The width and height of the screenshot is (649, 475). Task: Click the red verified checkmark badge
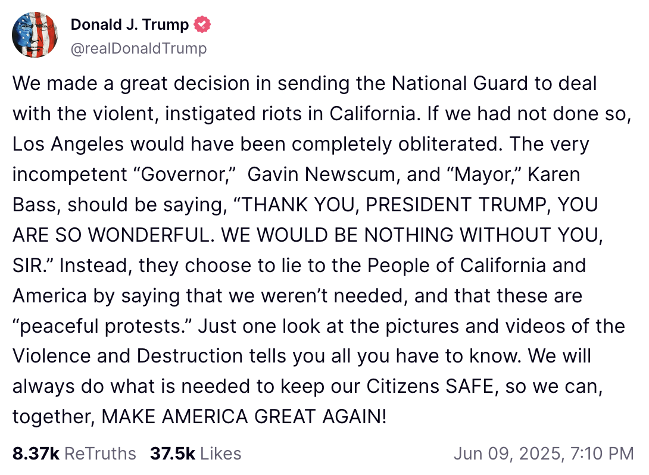[202, 24]
